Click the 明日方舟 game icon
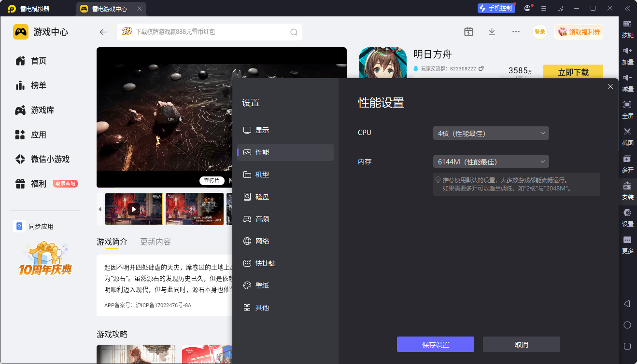This screenshot has width=637, height=364. (382, 63)
